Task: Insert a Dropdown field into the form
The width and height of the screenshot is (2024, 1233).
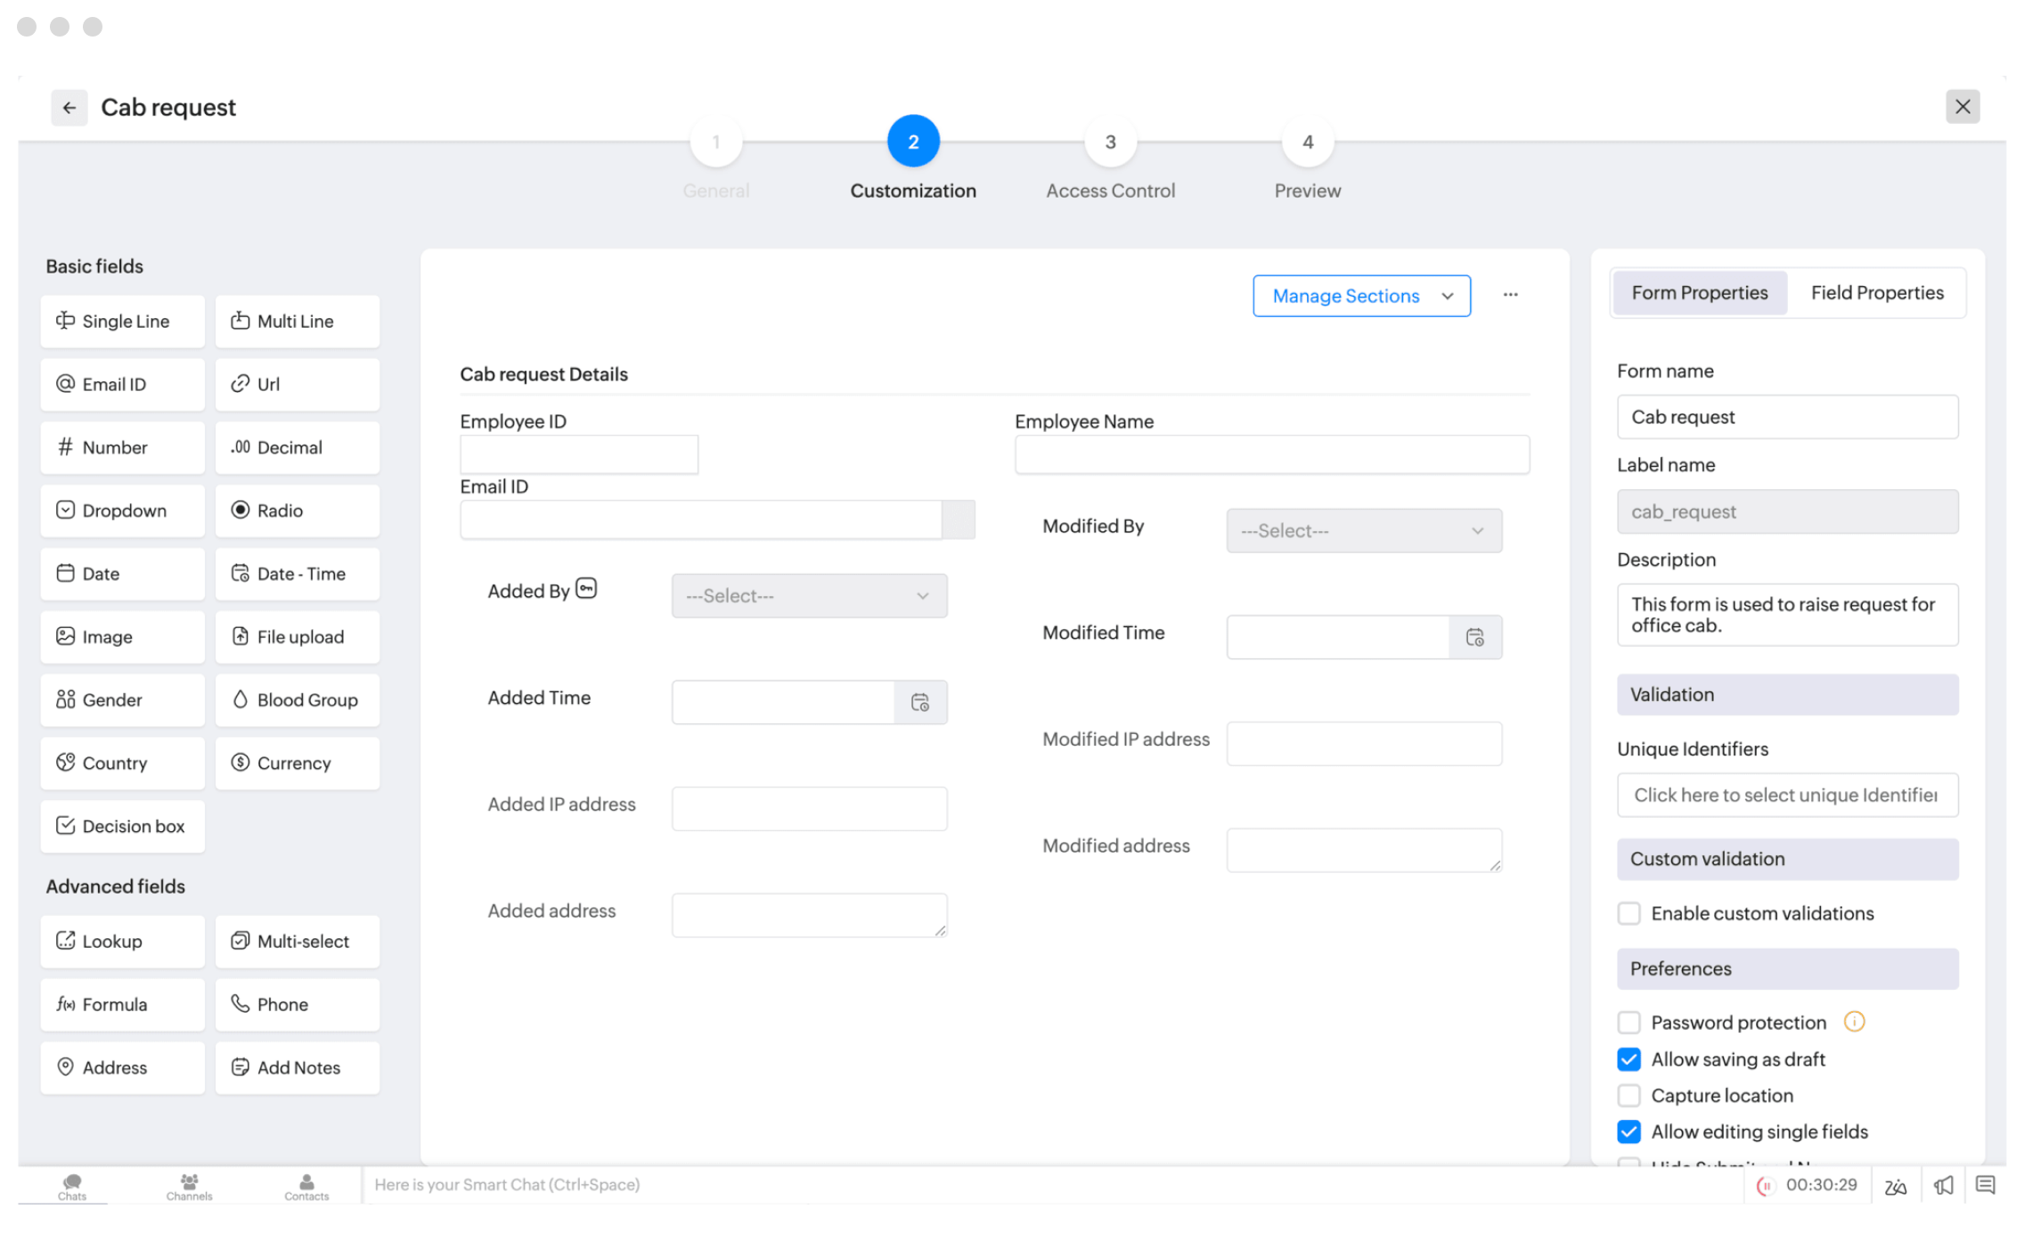Action: pos(122,510)
